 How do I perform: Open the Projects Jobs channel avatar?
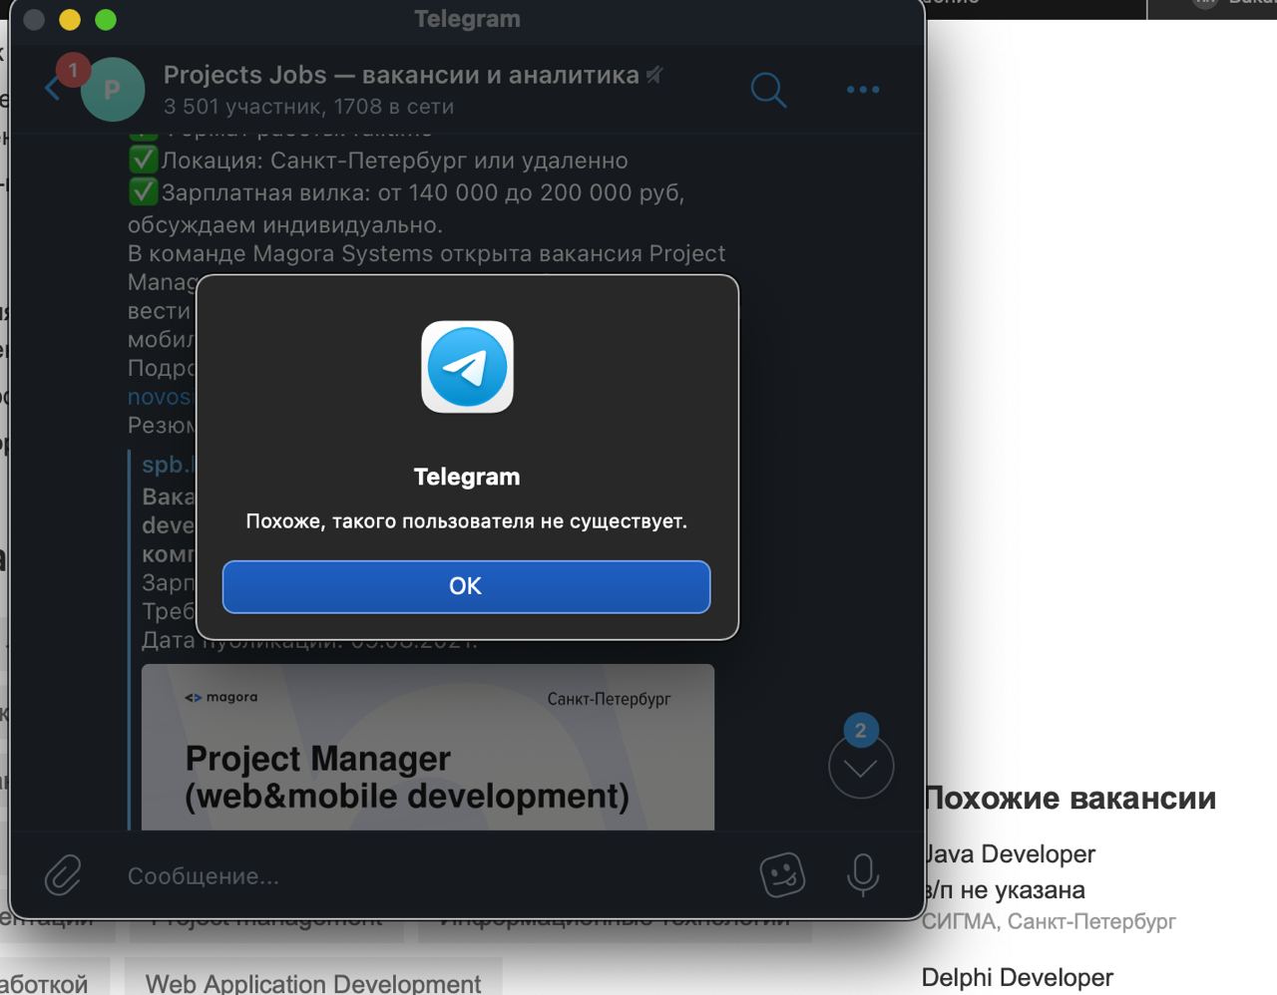[x=112, y=89]
